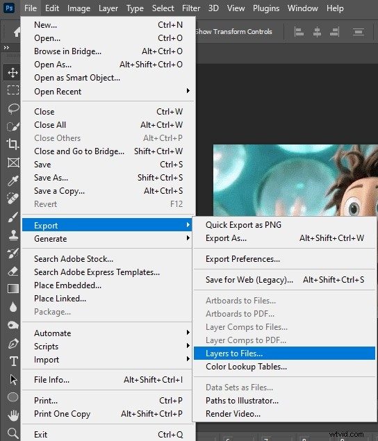Expand the toolbar with double-arrow icon
The width and height of the screenshot is (378, 441).
point(6,48)
